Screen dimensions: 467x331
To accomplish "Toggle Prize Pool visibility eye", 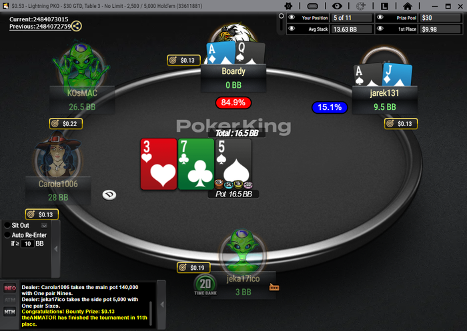I will [x=380, y=17].
